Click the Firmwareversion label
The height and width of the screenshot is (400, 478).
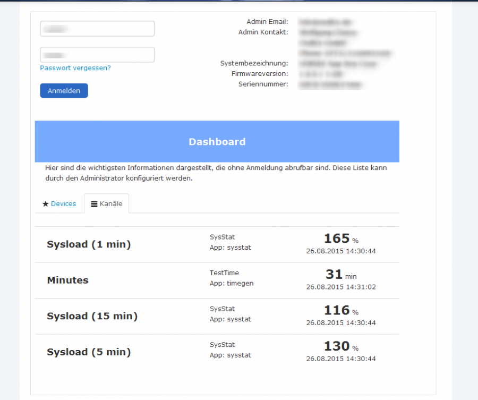tap(260, 74)
